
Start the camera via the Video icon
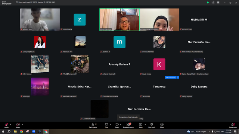18,125
